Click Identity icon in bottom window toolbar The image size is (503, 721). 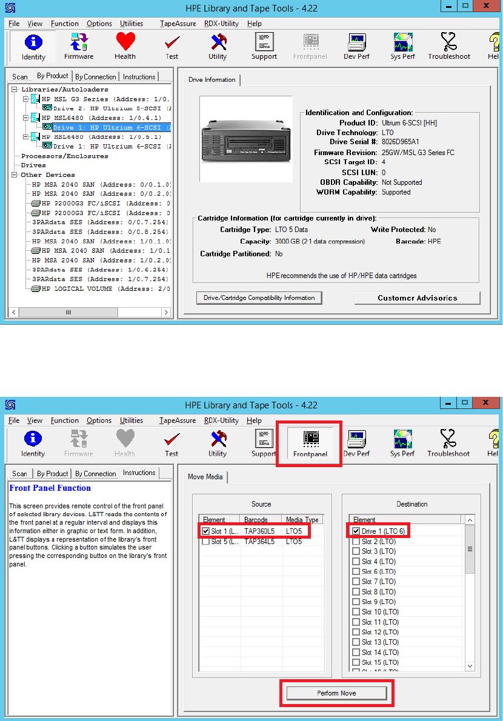click(33, 444)
